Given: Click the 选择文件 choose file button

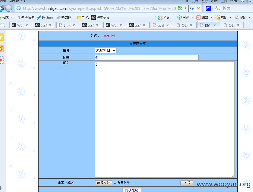Looking at the screenshot, I should [103, 183].
